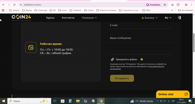Switch to Chrome on the taskbar
The width and height of the screenshot is (195, 104).
click(101, 101)
